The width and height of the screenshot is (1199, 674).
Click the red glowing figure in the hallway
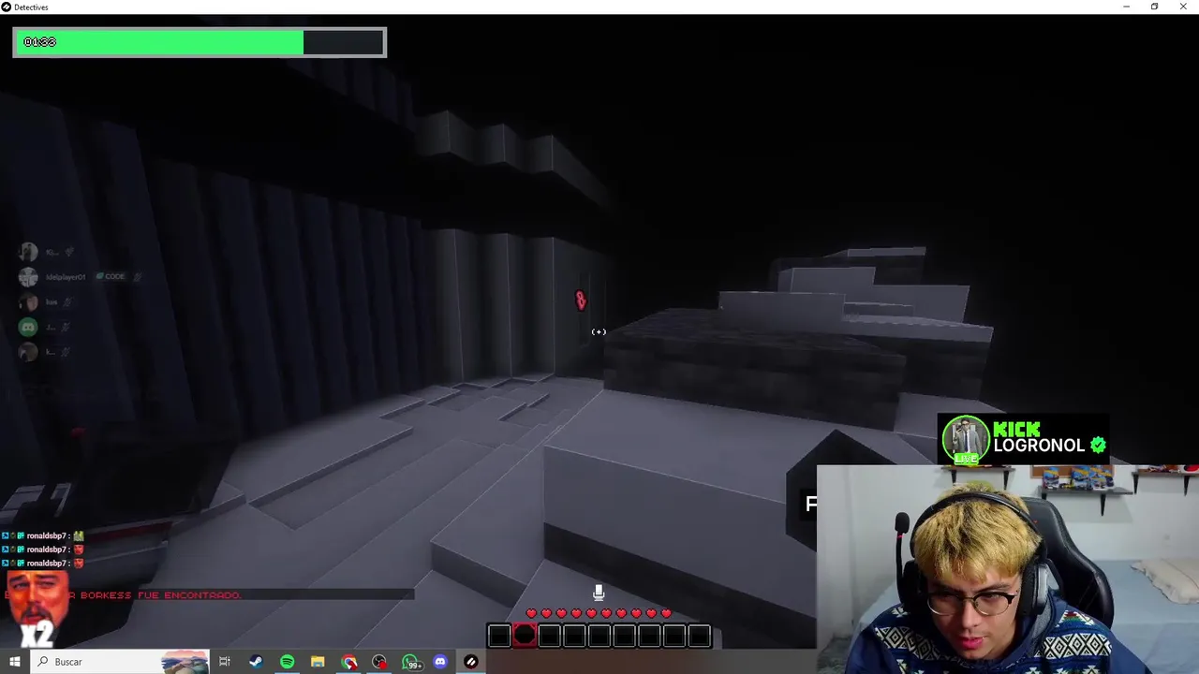580,300
